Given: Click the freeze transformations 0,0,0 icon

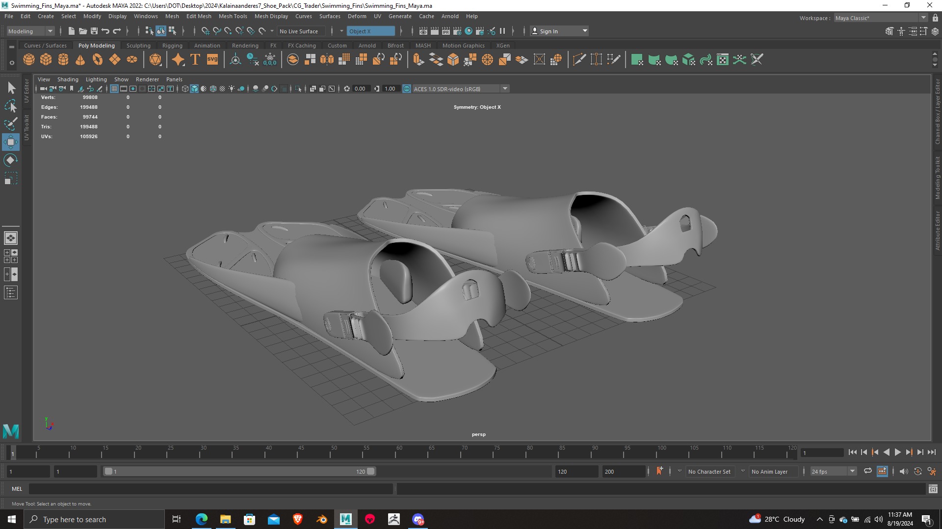Looking at the screenshot, I should coord(270,60).
